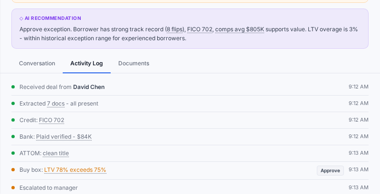The image size is (380, 194).
Task: Click green status dot beside Extracted docs
Action: tap(13, 104)
